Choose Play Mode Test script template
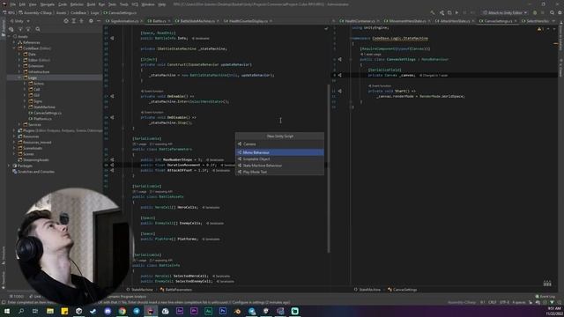 click(x=279, y=172)
